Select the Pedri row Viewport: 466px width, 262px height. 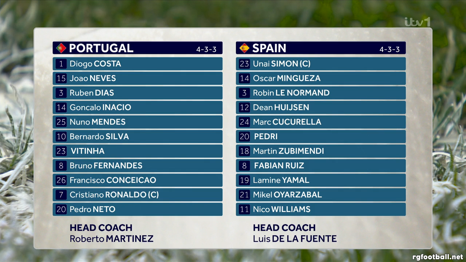[321, 136]
